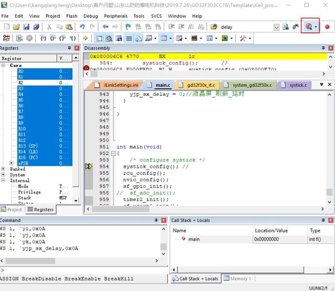Viewport: 335px width, 291px height.
Task: Click the Show Next Statement yellow arrow
Action: coord(86,38)
